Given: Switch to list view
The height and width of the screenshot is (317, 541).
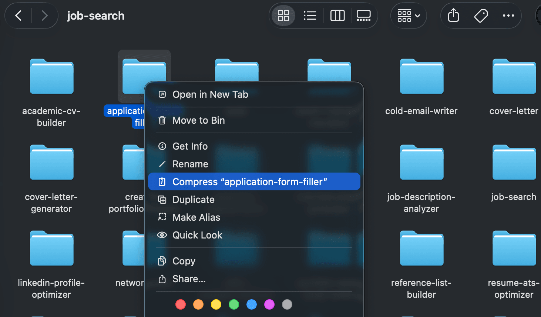Looking at the screenshot, I should (x=310, y=16).
